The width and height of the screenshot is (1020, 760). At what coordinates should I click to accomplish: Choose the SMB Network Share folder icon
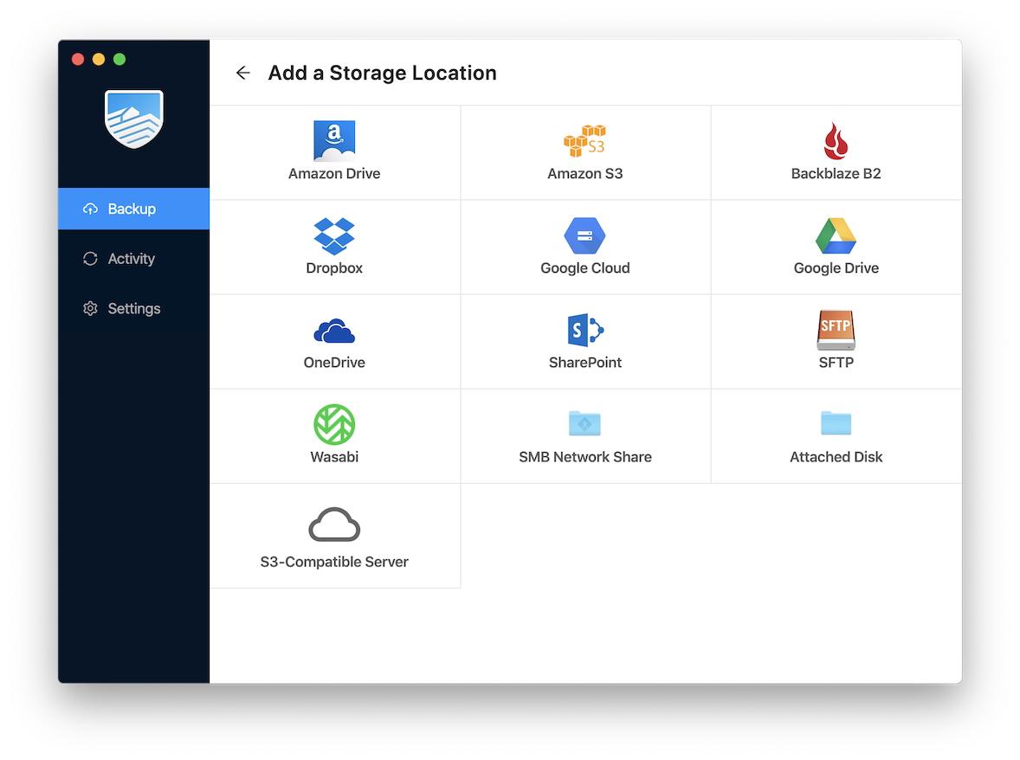pyautogui.click(x=584, y=423)
